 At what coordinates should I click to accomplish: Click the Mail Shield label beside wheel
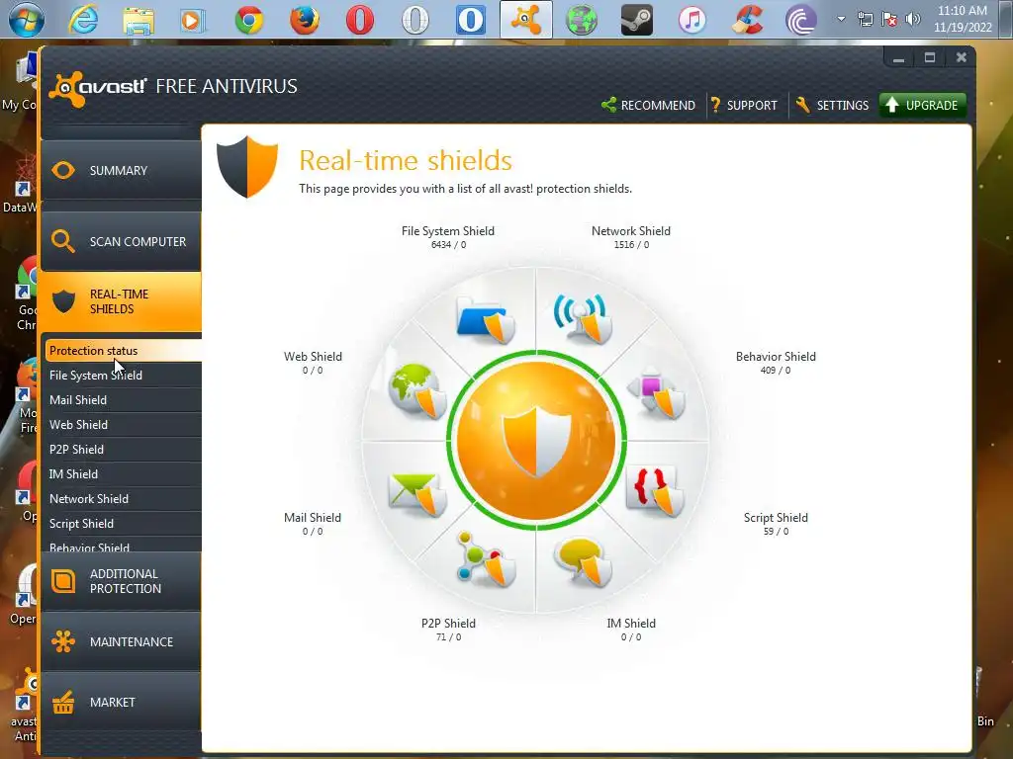(x=312, y=518)
